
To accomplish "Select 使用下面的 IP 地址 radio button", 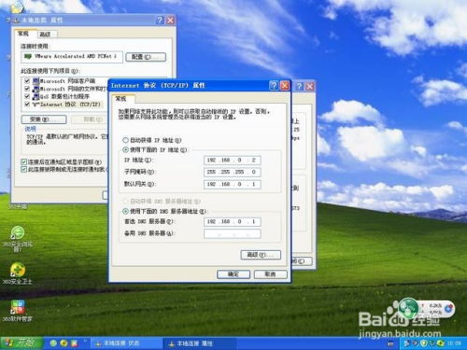I will (125, 150).
